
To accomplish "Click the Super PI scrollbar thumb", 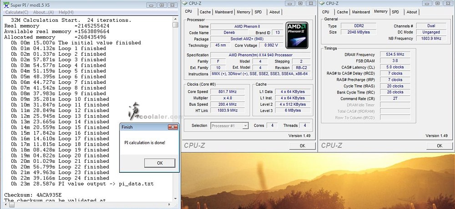I will point(175,25).
